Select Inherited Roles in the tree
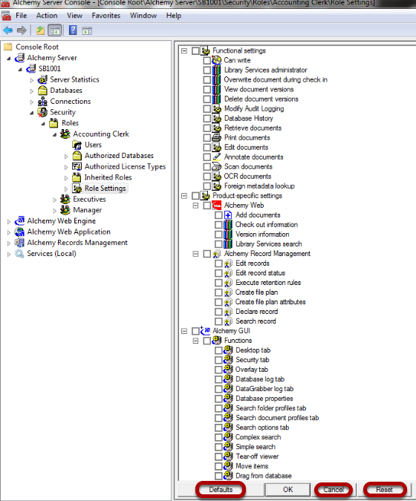The width and height of the screenshot is (416, 501). click(108, 177)
